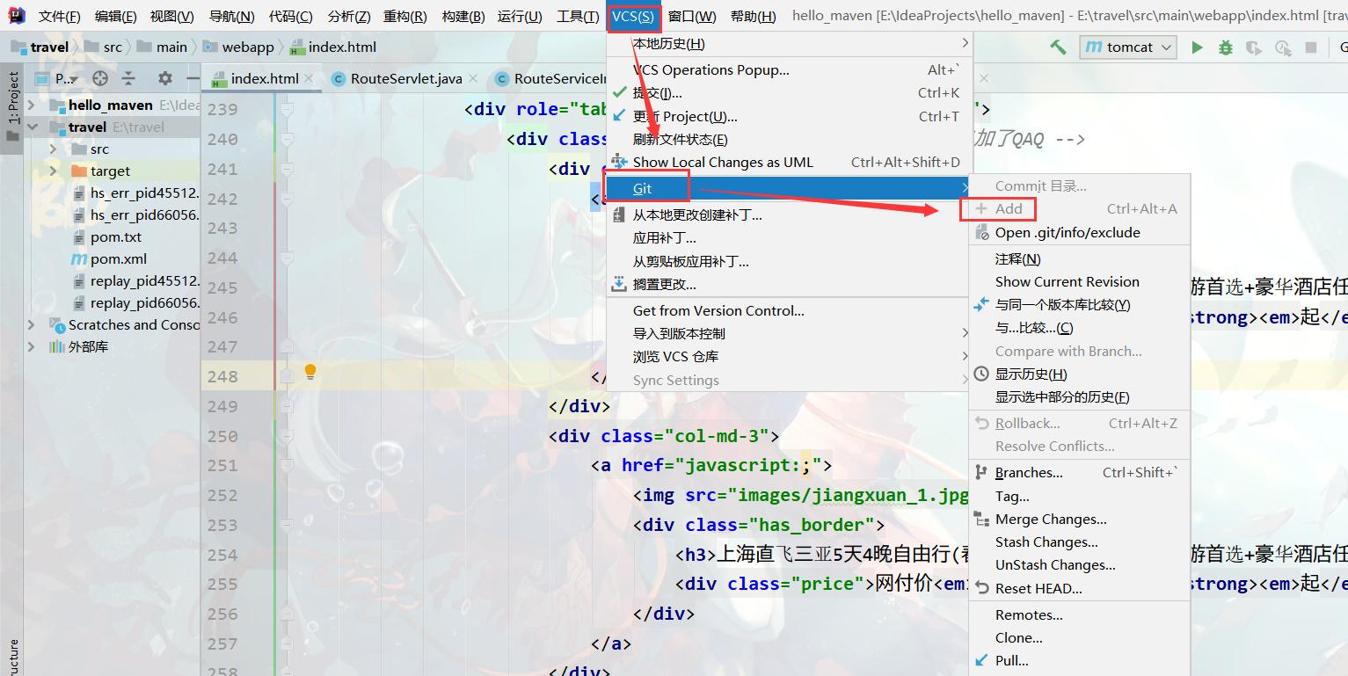Image resolution: width=1348 pixels, height=676 pixels.
Task: Open the 编辑(E) menu
Action: 115,17
